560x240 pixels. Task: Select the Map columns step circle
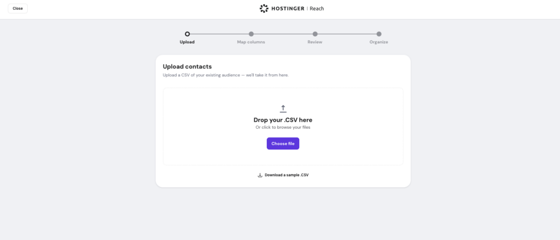pyautogui.click(x=251, y=34)
